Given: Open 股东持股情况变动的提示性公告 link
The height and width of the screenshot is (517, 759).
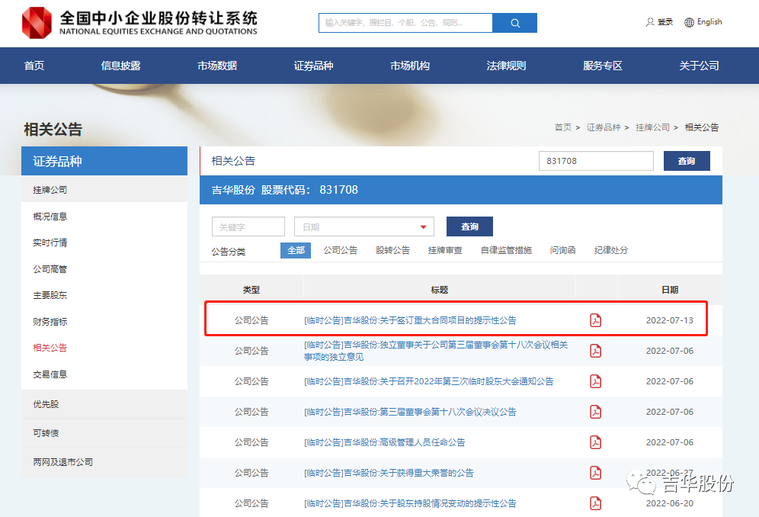Looking at the screenshot, I should click(410, 503).
